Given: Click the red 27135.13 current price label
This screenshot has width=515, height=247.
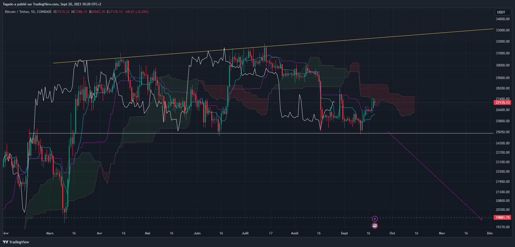Looking at the screenshot, I should click(x=502, y=103).
